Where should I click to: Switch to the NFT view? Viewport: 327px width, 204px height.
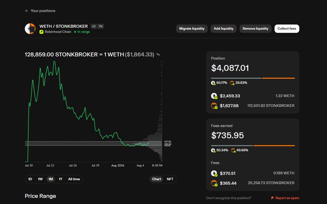(170, 179)
